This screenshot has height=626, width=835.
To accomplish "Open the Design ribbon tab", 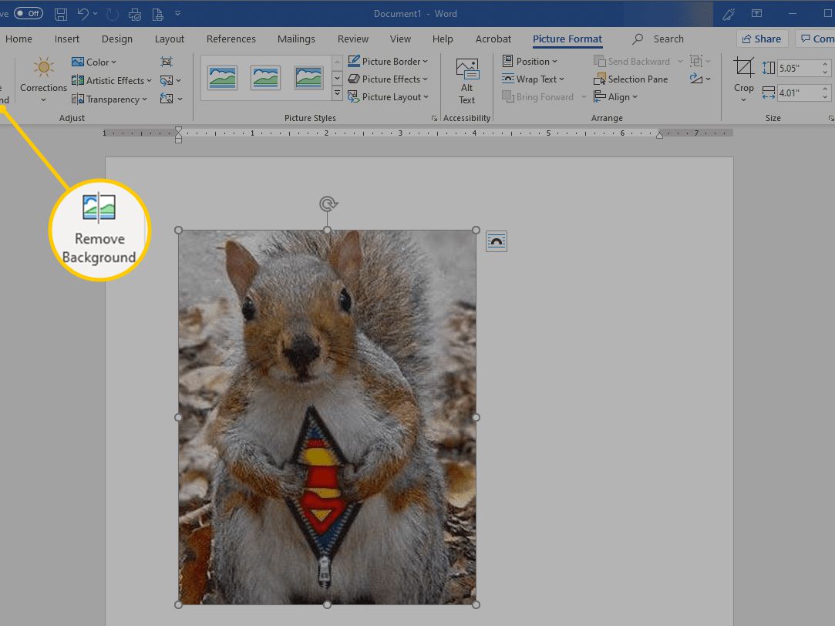I will click(117, 39).
